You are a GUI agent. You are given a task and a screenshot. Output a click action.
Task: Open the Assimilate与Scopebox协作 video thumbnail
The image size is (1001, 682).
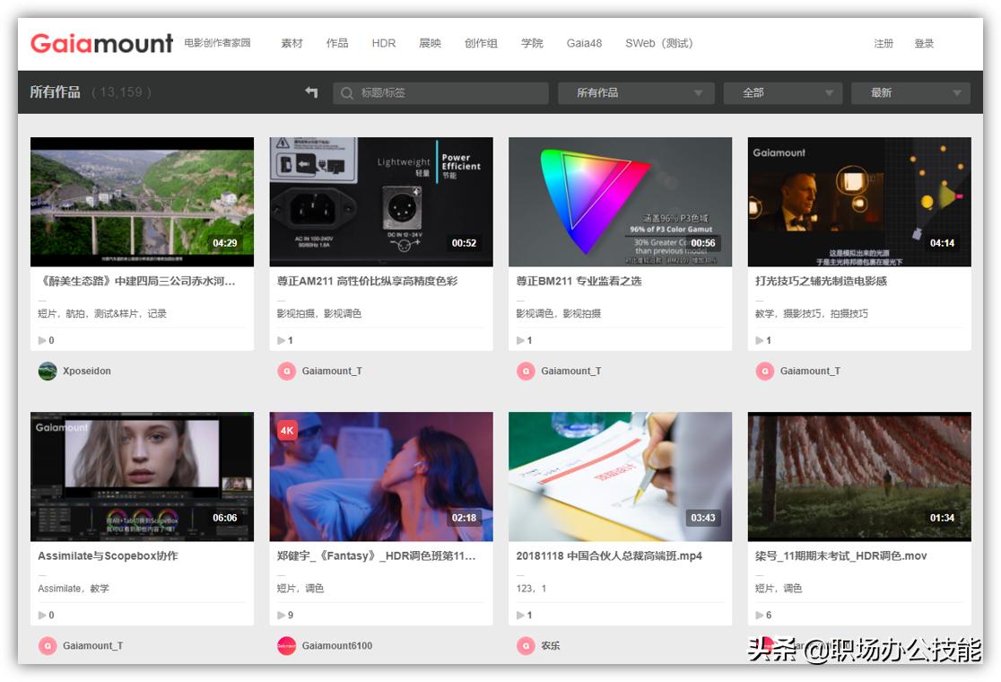[142, 477]
